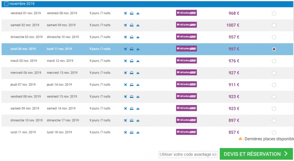Click the plane icon in the 957 € row

[x=126, y=37]
